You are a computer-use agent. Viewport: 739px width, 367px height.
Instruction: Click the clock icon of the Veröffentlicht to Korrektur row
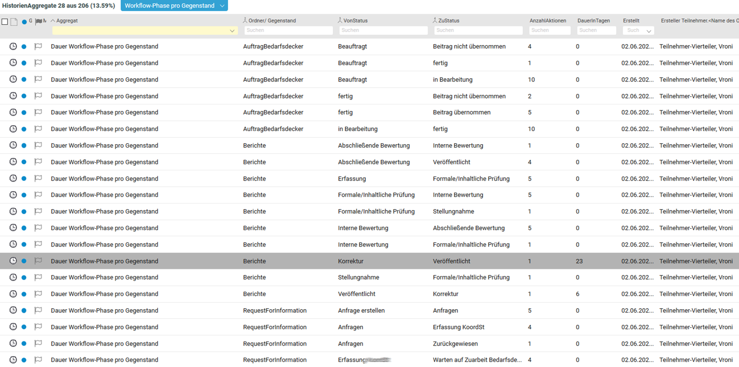pos(13,294)
